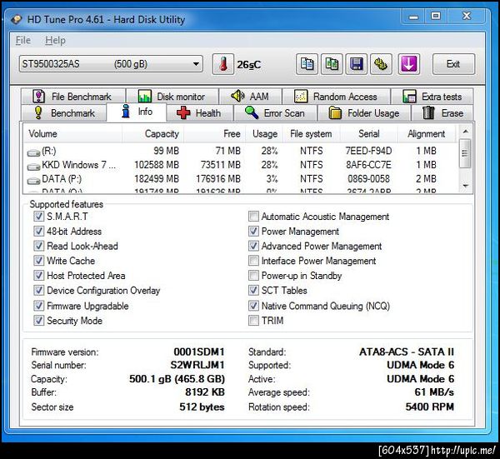The height and width of the screenshot is (459, 500).
Task: Switch to the Error Scan tab
Action: click(275, 113)
